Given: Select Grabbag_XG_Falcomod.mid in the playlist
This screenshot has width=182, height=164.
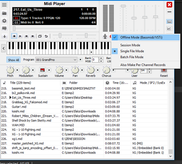Looking at the screenshot, I should click(30, 102).
